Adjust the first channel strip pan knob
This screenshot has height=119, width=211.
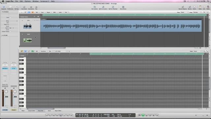[x=6, y=92]
